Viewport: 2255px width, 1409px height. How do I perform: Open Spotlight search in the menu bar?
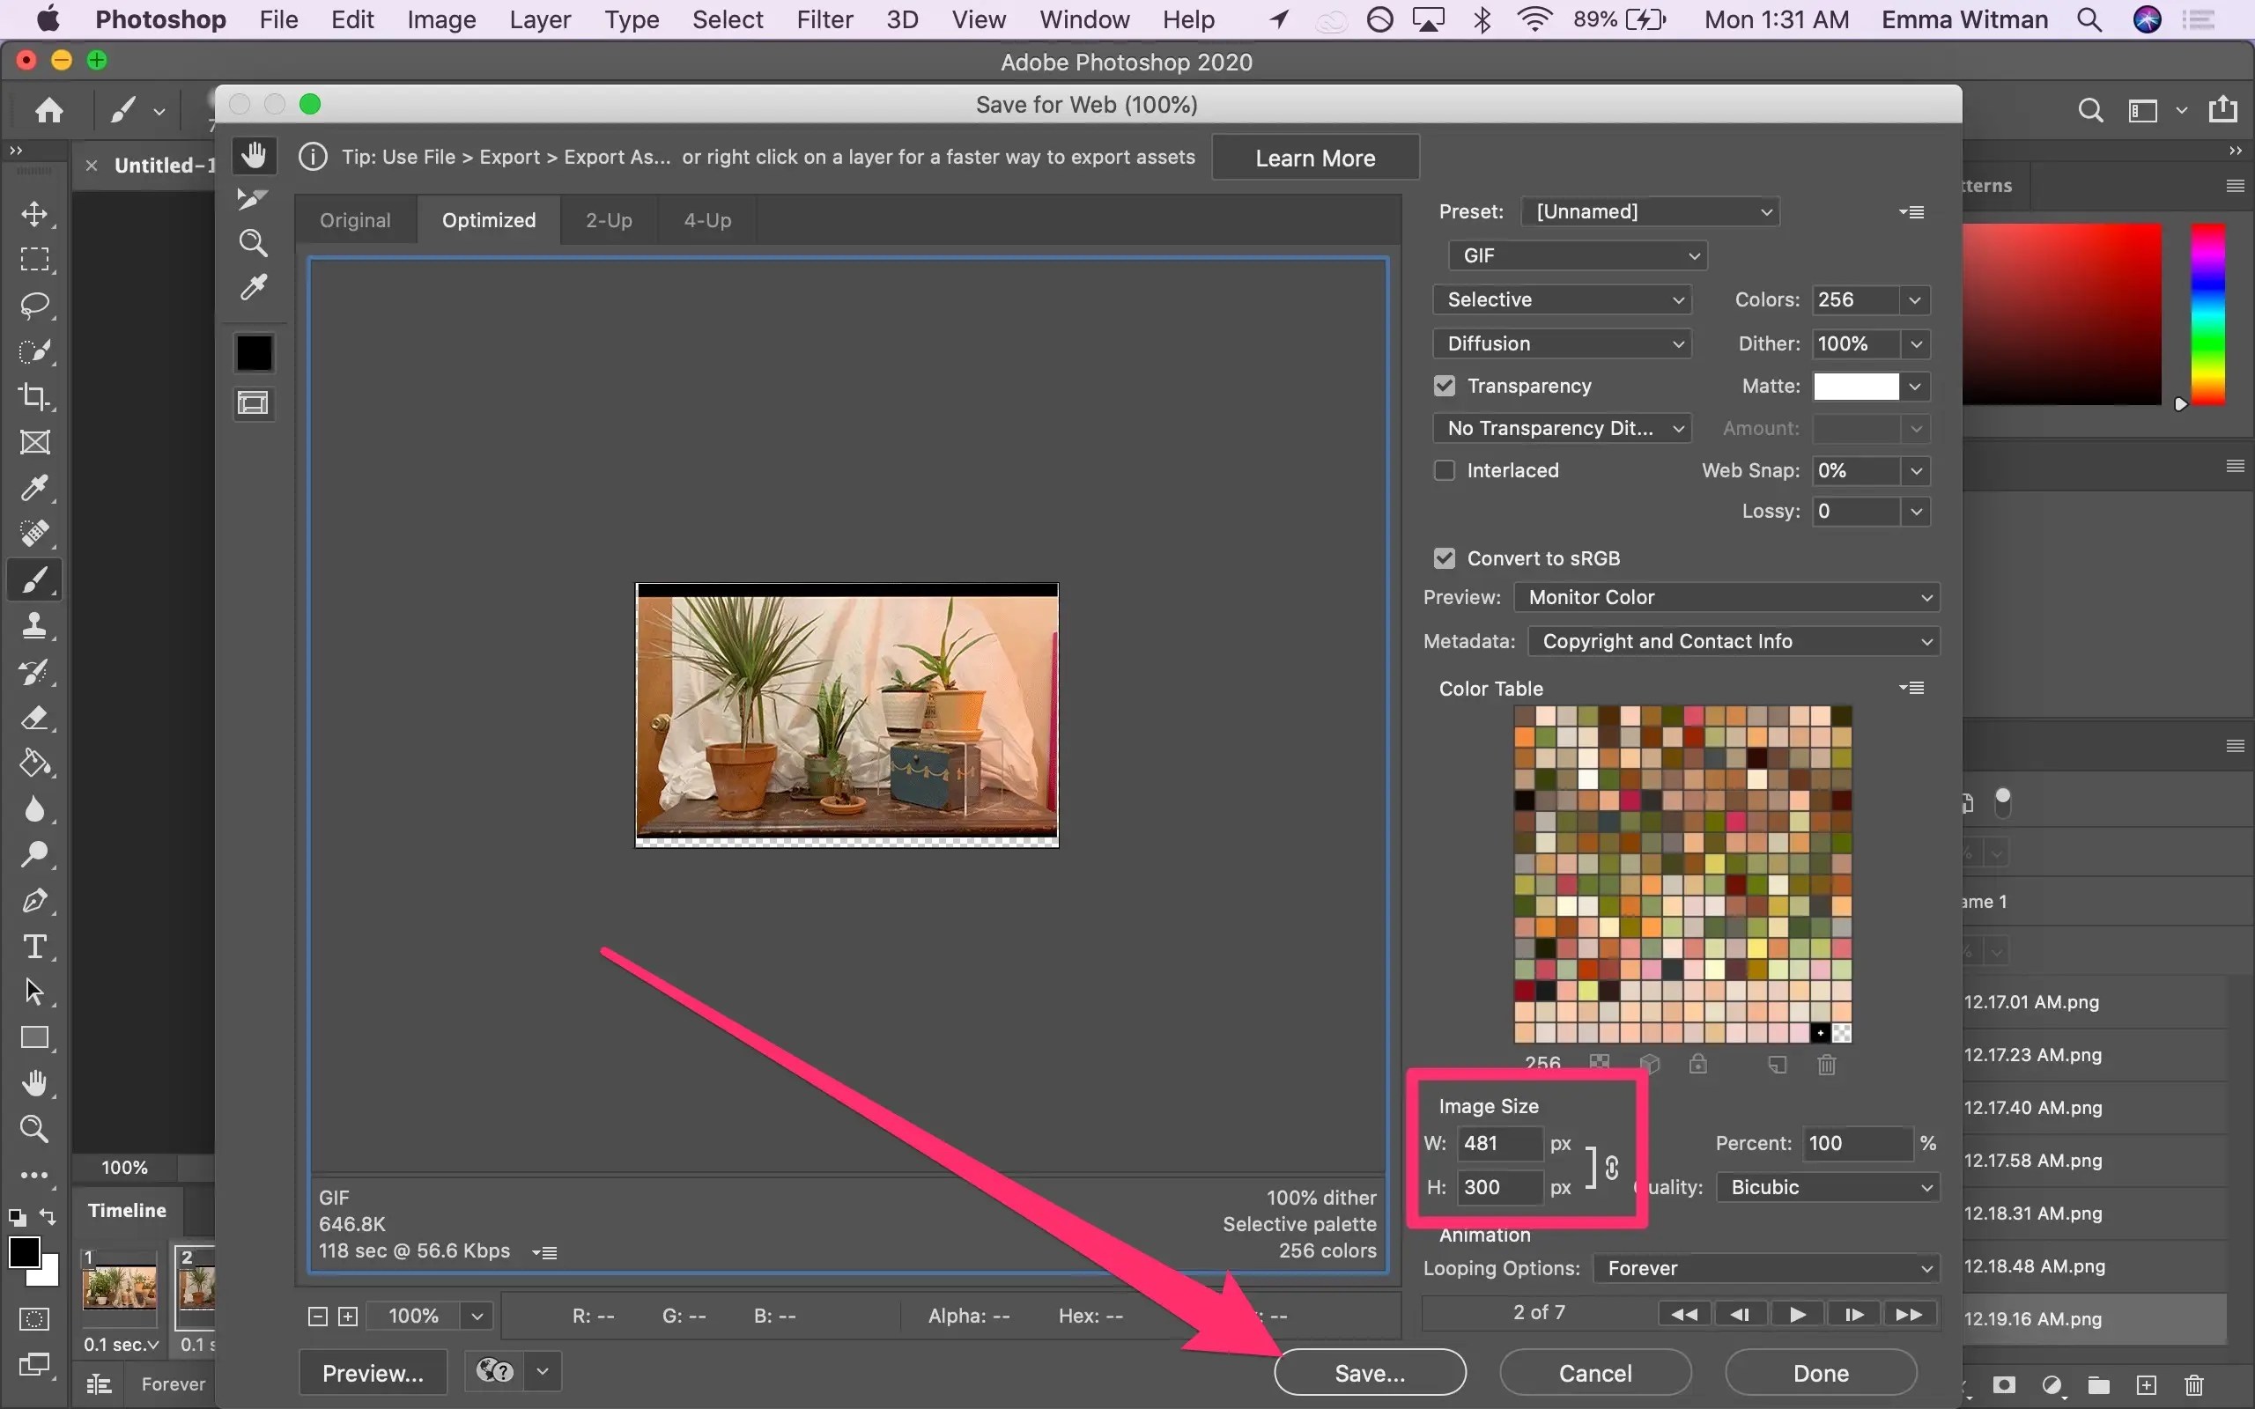pos(2089,19)
